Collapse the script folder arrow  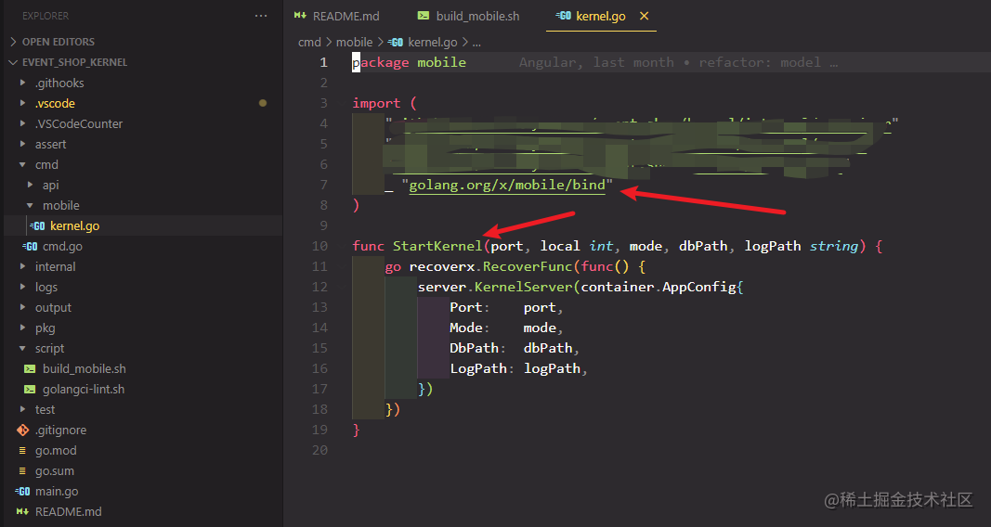click(x=22, y=348)
